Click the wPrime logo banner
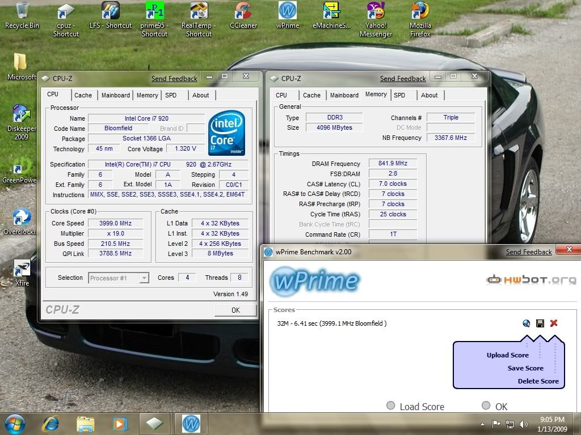Screen dimensions: 581x435 point(314,281)
